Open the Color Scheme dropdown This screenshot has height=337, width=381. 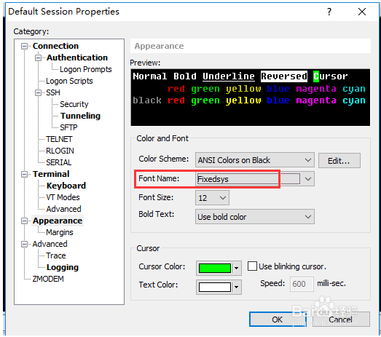[x=255, y=160]
